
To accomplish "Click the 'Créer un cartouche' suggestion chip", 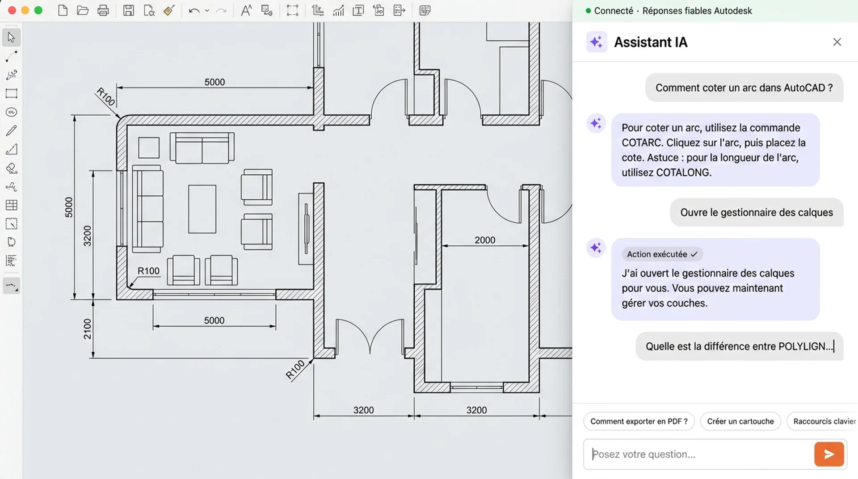I will click(740, 421).
